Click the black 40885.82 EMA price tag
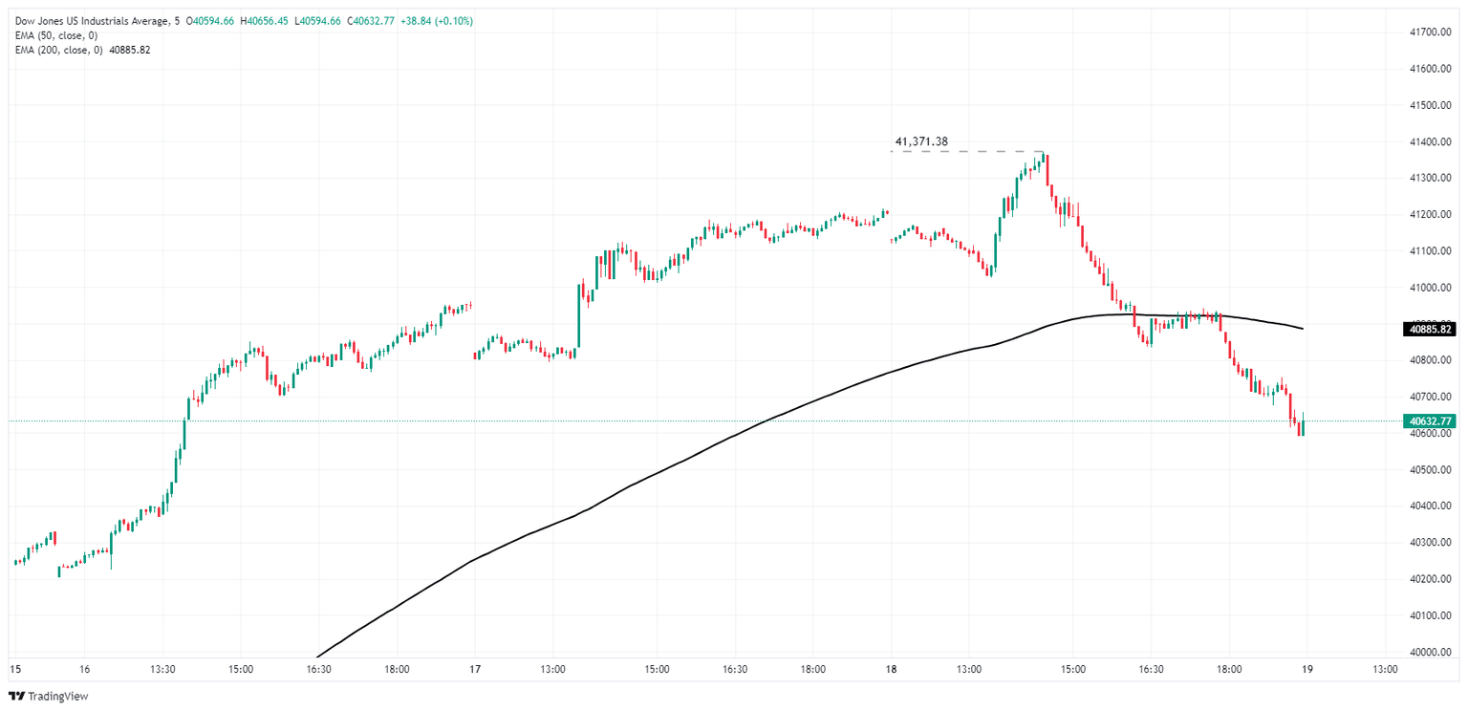This screenshot has width=1468, height=711. pyautogui.click(x=1431, y=330)
